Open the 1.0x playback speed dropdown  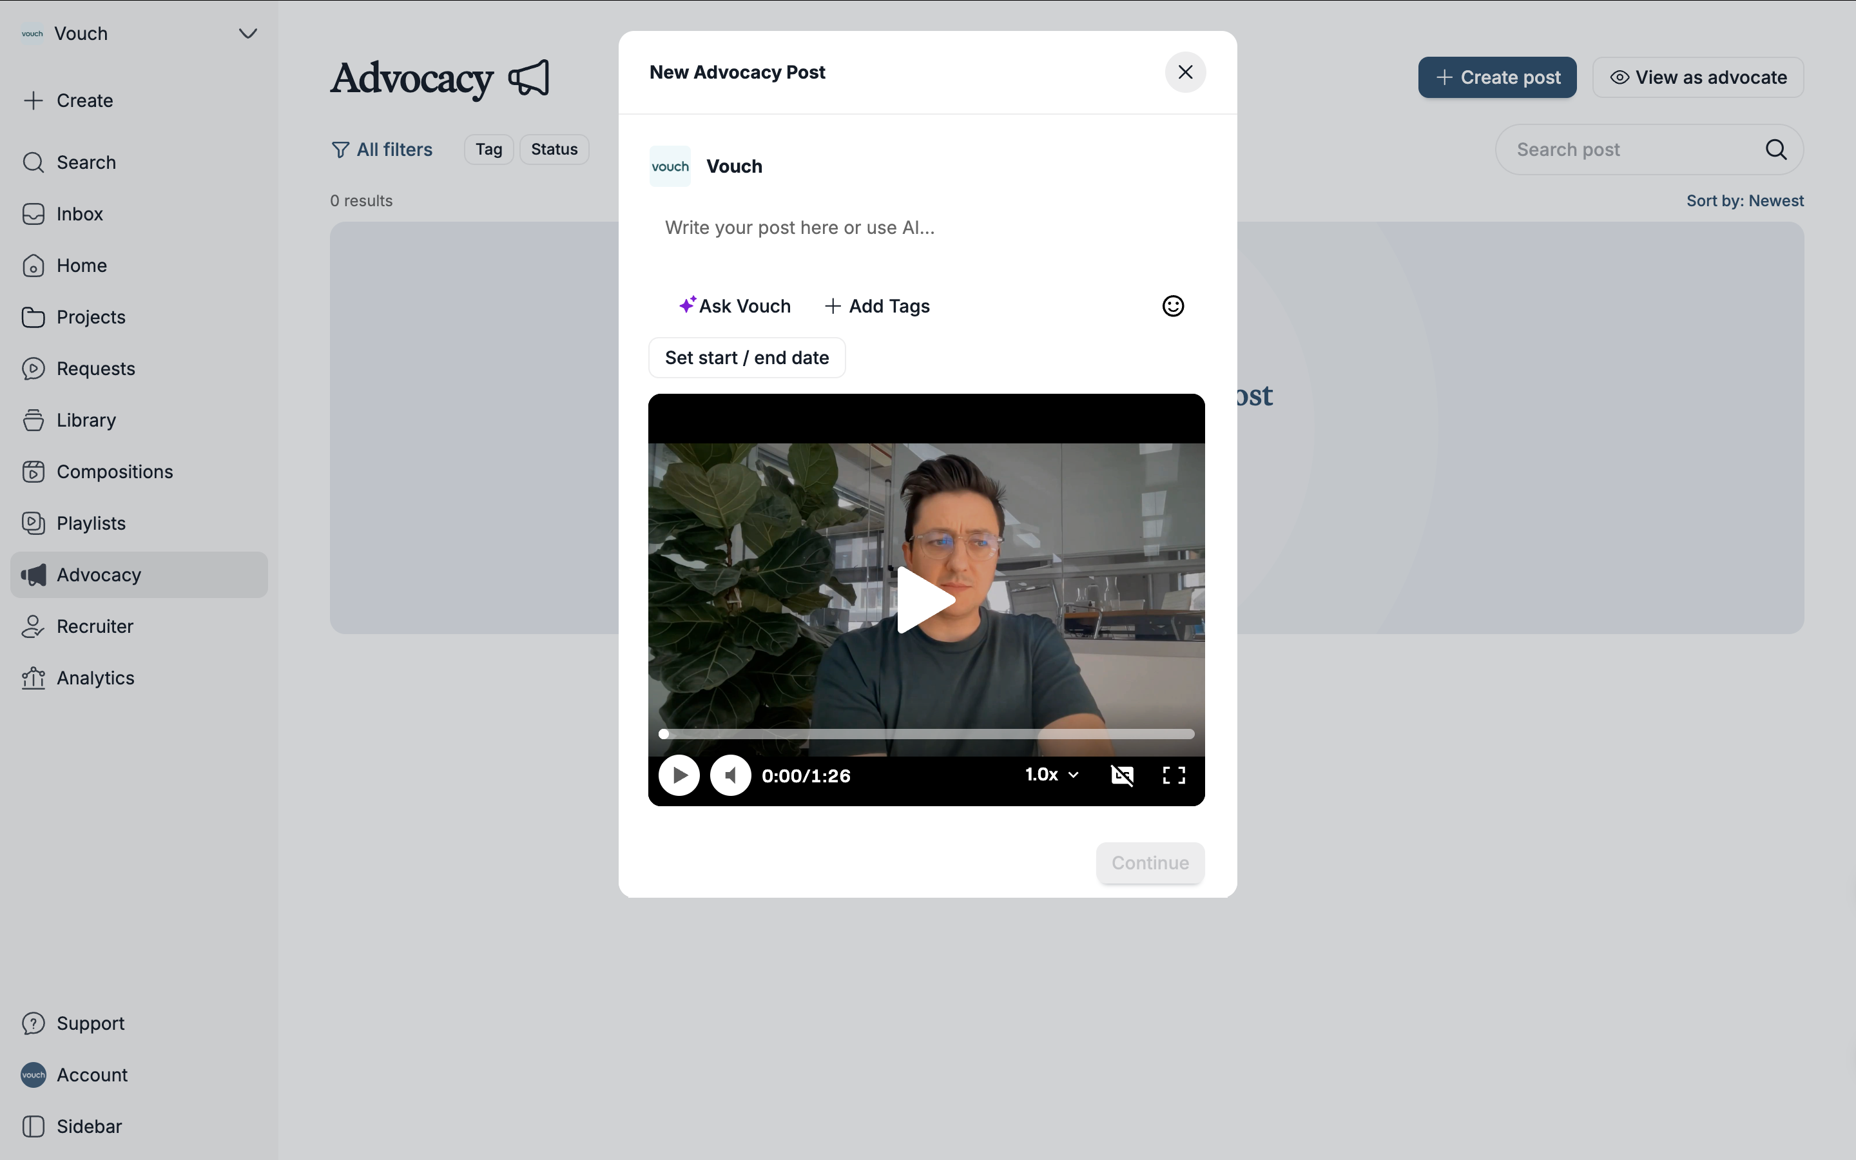1052,775
